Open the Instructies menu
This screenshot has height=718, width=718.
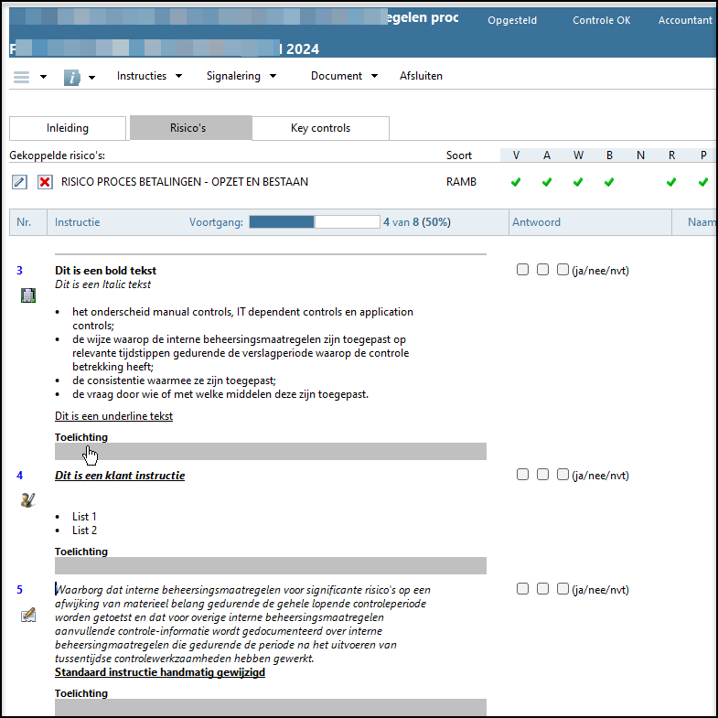tap(142, 76)
